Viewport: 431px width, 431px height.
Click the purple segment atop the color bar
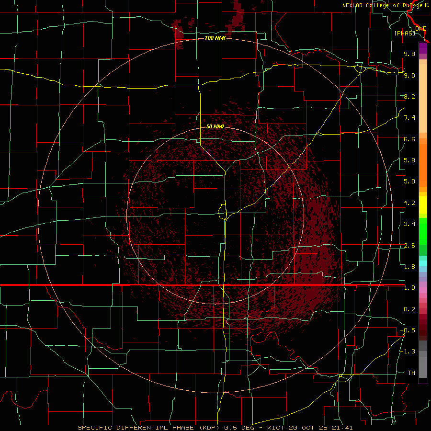click(423, 48)
